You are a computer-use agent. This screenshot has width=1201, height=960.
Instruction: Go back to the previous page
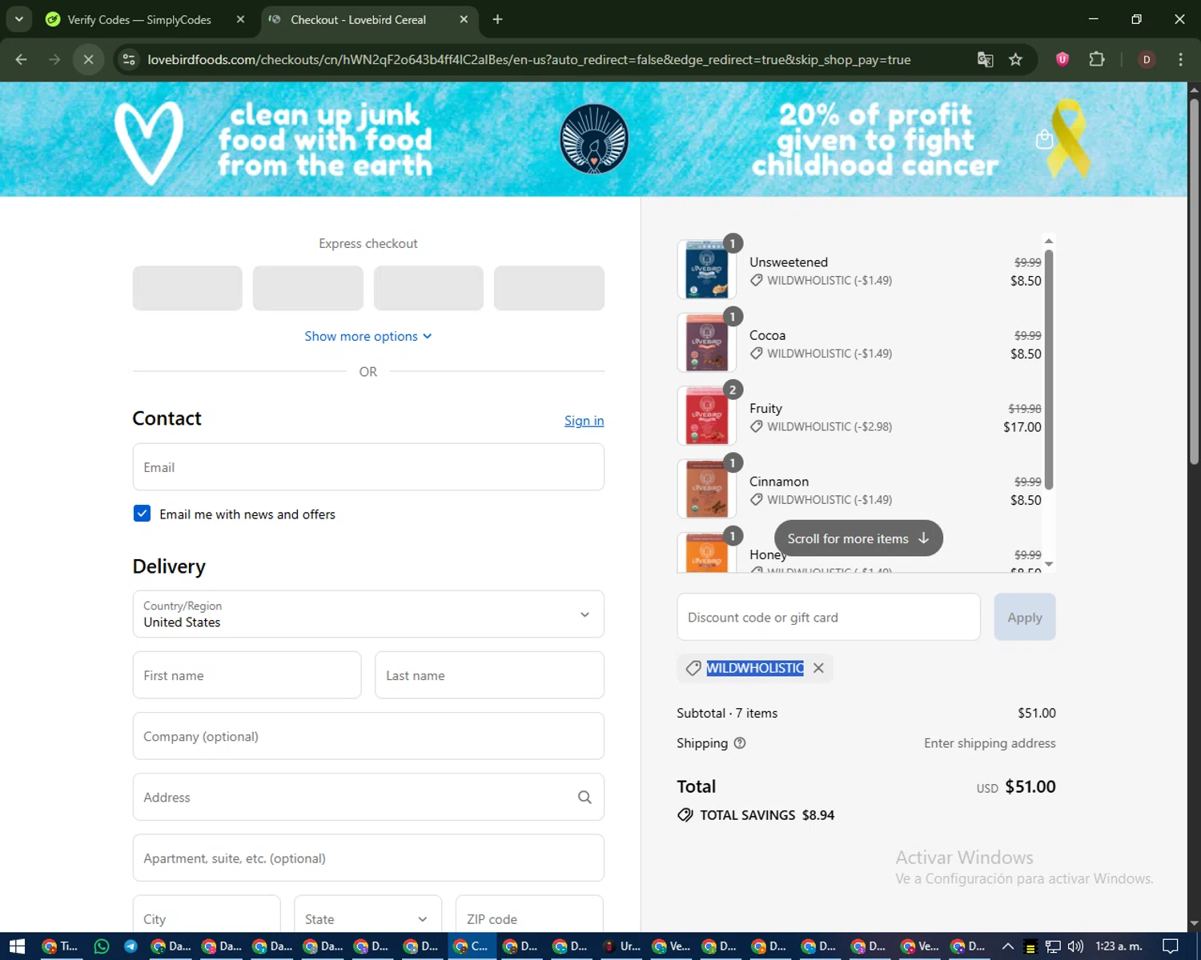(x=22, y=59)
